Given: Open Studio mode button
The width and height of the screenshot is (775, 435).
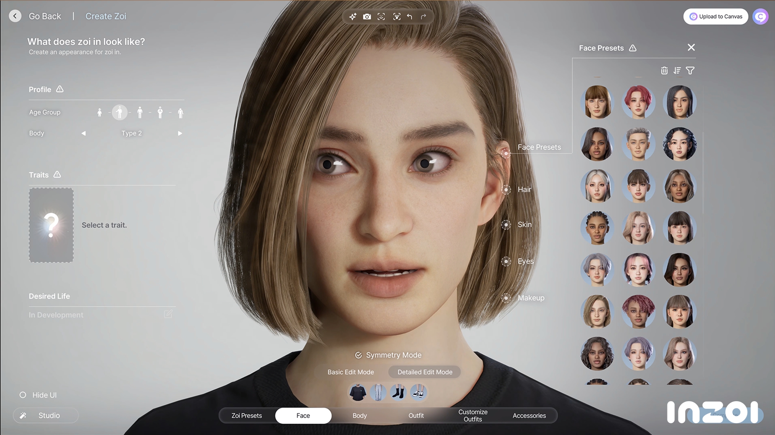Looking at the screenshot, I should 46,415.
